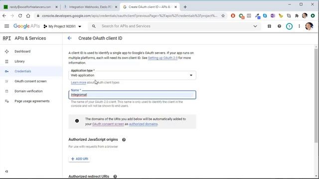This screenshot has width=319, height=179.
Task: Open the Application type dropdown
Action: (132, 75)
